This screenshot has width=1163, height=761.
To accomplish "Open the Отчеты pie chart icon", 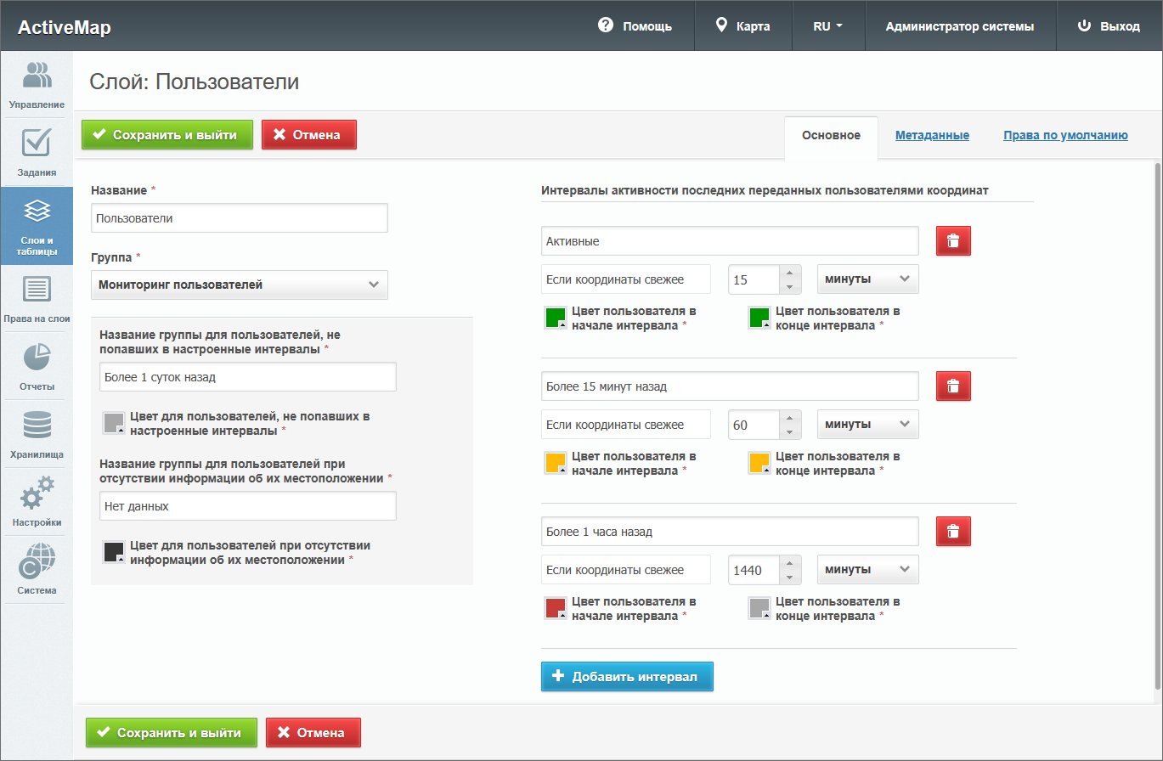I will pyautogui.click(x=37, y=367).
